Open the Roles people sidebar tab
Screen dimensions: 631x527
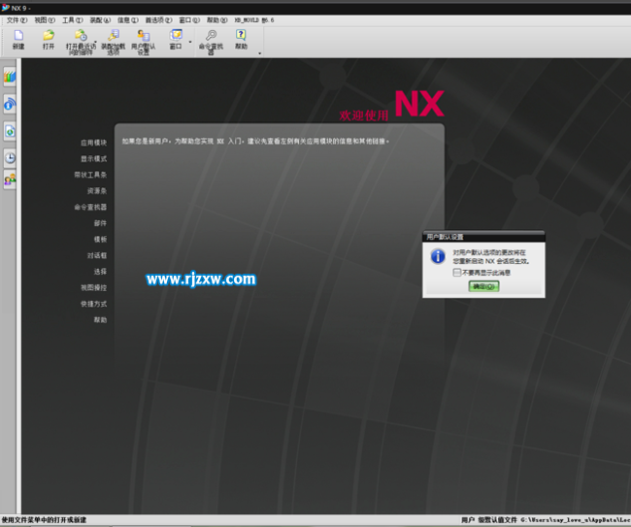point(10,180)
